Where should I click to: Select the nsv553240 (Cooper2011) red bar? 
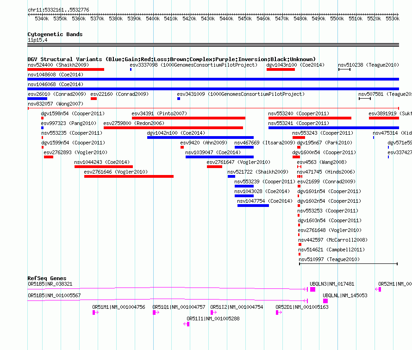(310, 118)
